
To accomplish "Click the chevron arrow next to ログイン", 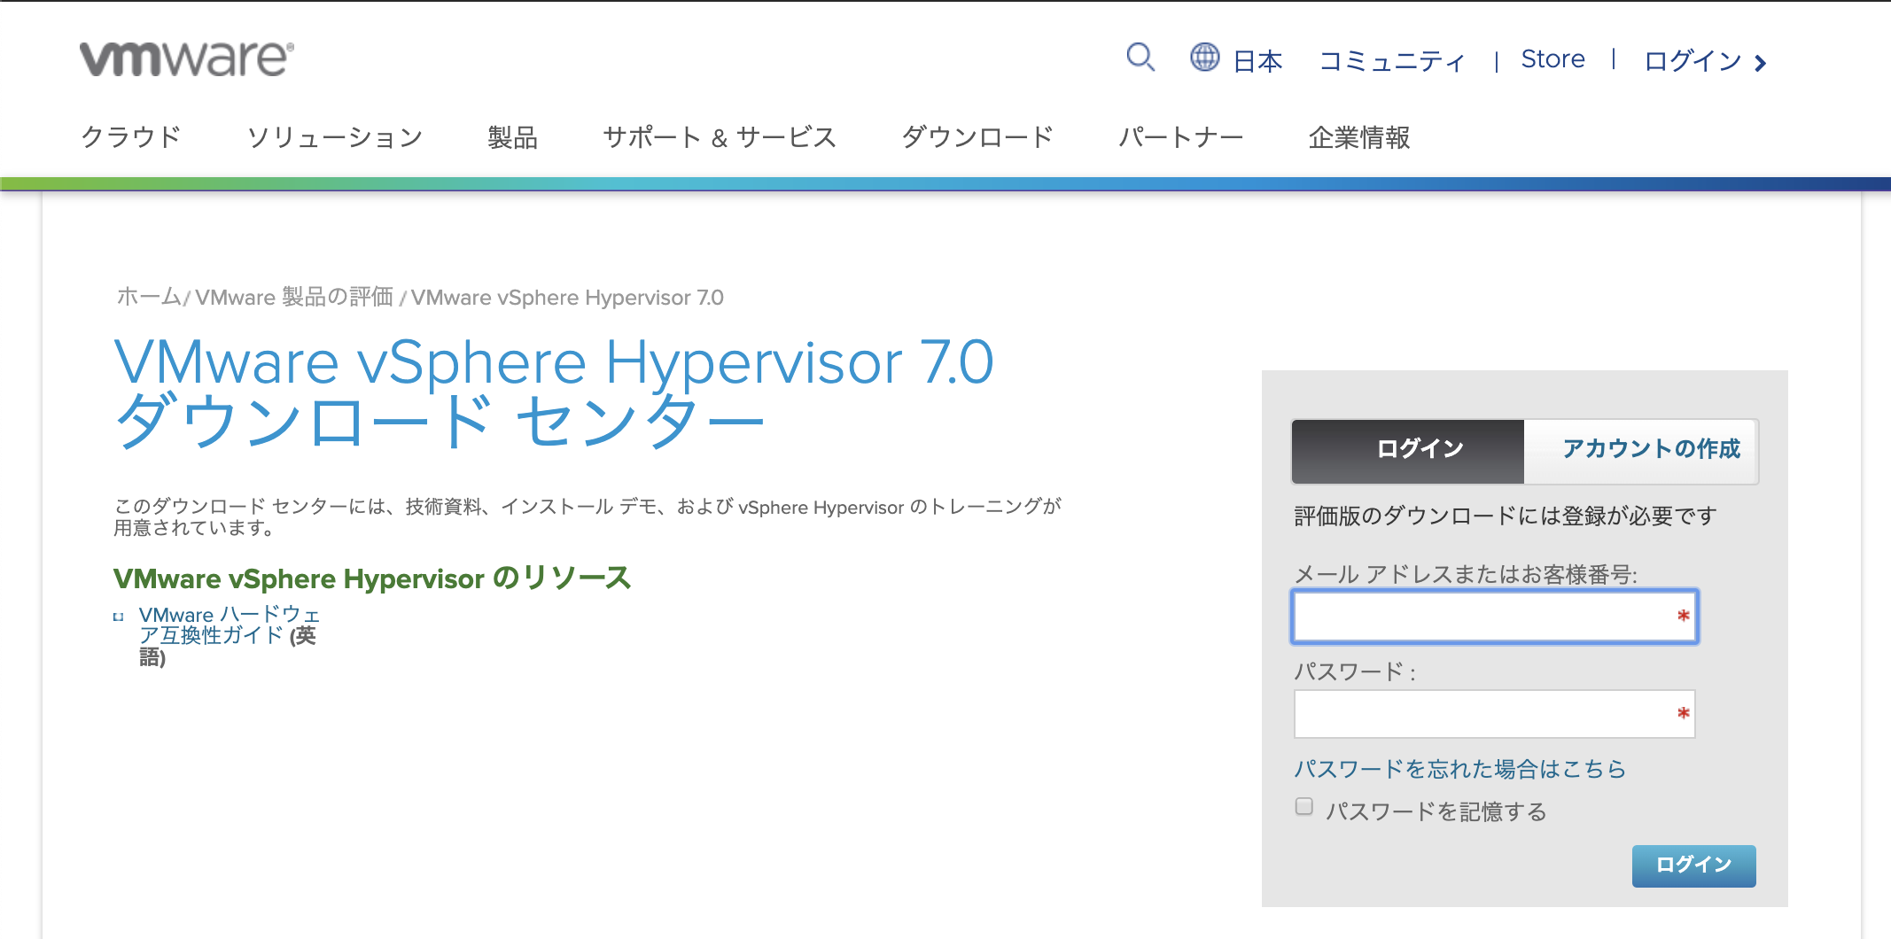I will (1761, 61).
